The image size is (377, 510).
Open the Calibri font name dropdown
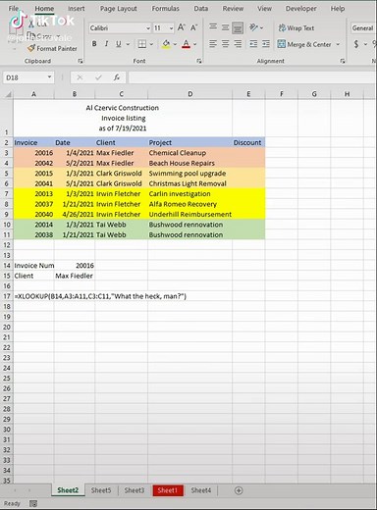pyautogui.click(x=148, y=28)
